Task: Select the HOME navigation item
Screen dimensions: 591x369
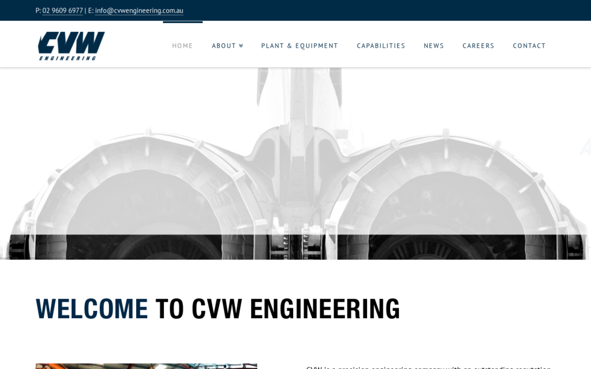Action: coord(182,46)
